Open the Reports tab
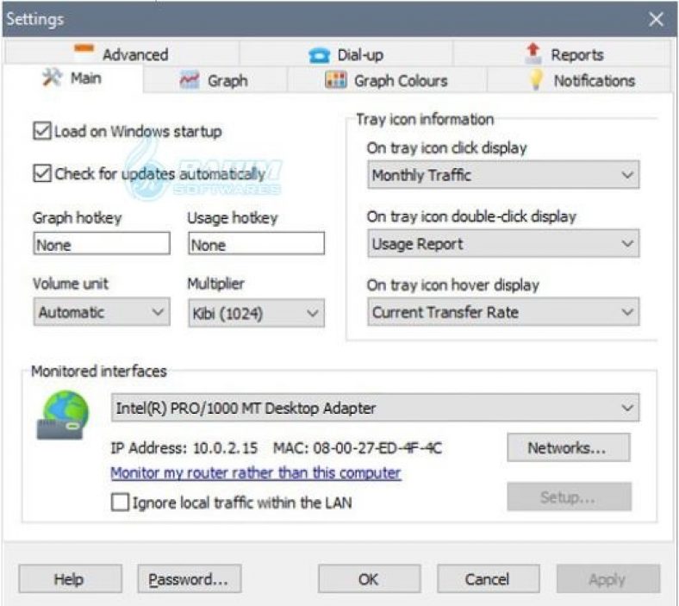 [x=562, y=54]
